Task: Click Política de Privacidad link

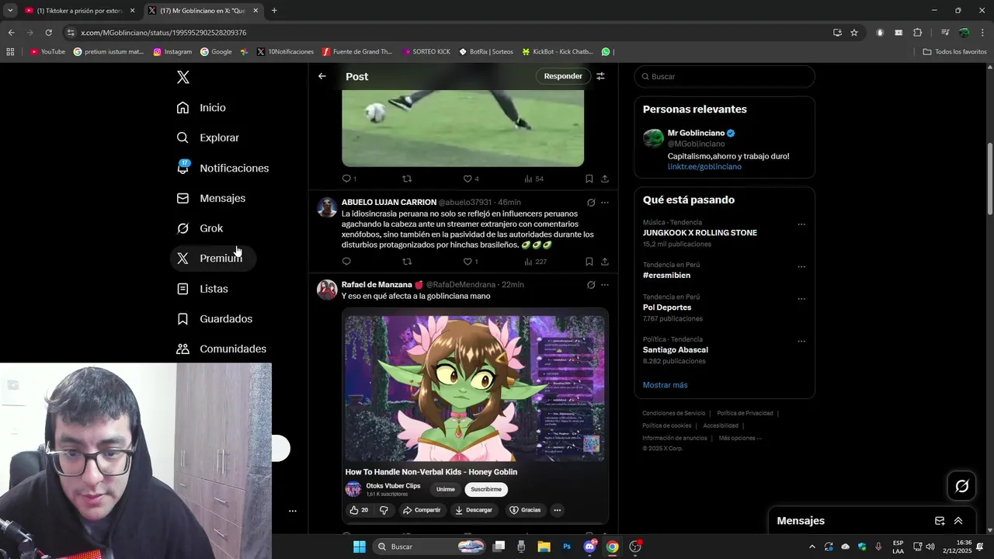Action: (x=745, y=413)
